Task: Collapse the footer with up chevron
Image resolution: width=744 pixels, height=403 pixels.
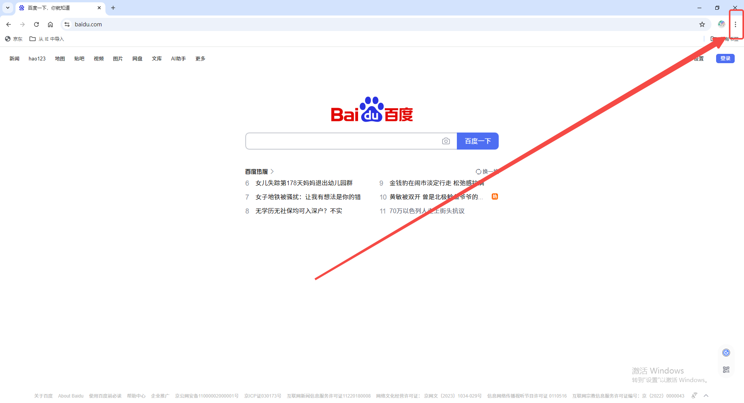Action: point(706,395)
